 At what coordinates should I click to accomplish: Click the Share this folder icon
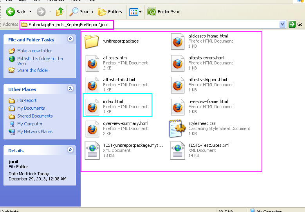(12, 70)
